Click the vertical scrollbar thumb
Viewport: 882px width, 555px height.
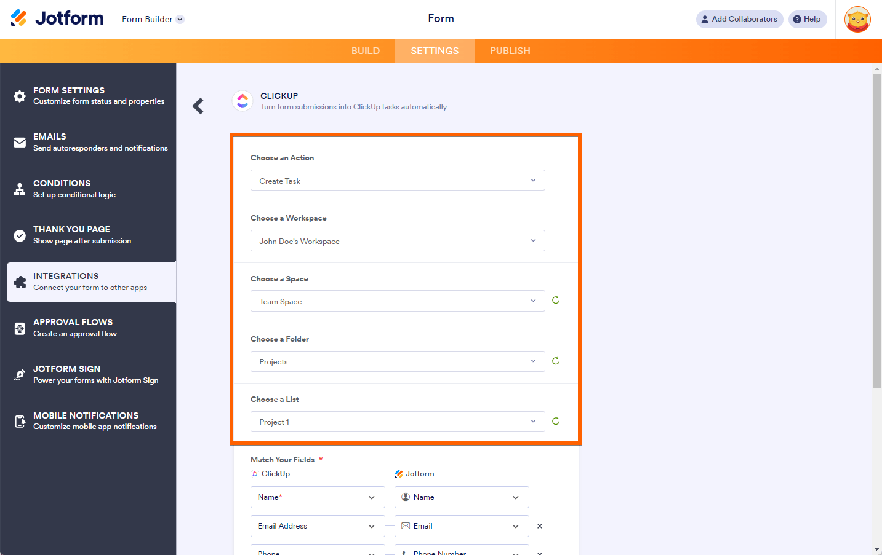[x=876, y=230]
